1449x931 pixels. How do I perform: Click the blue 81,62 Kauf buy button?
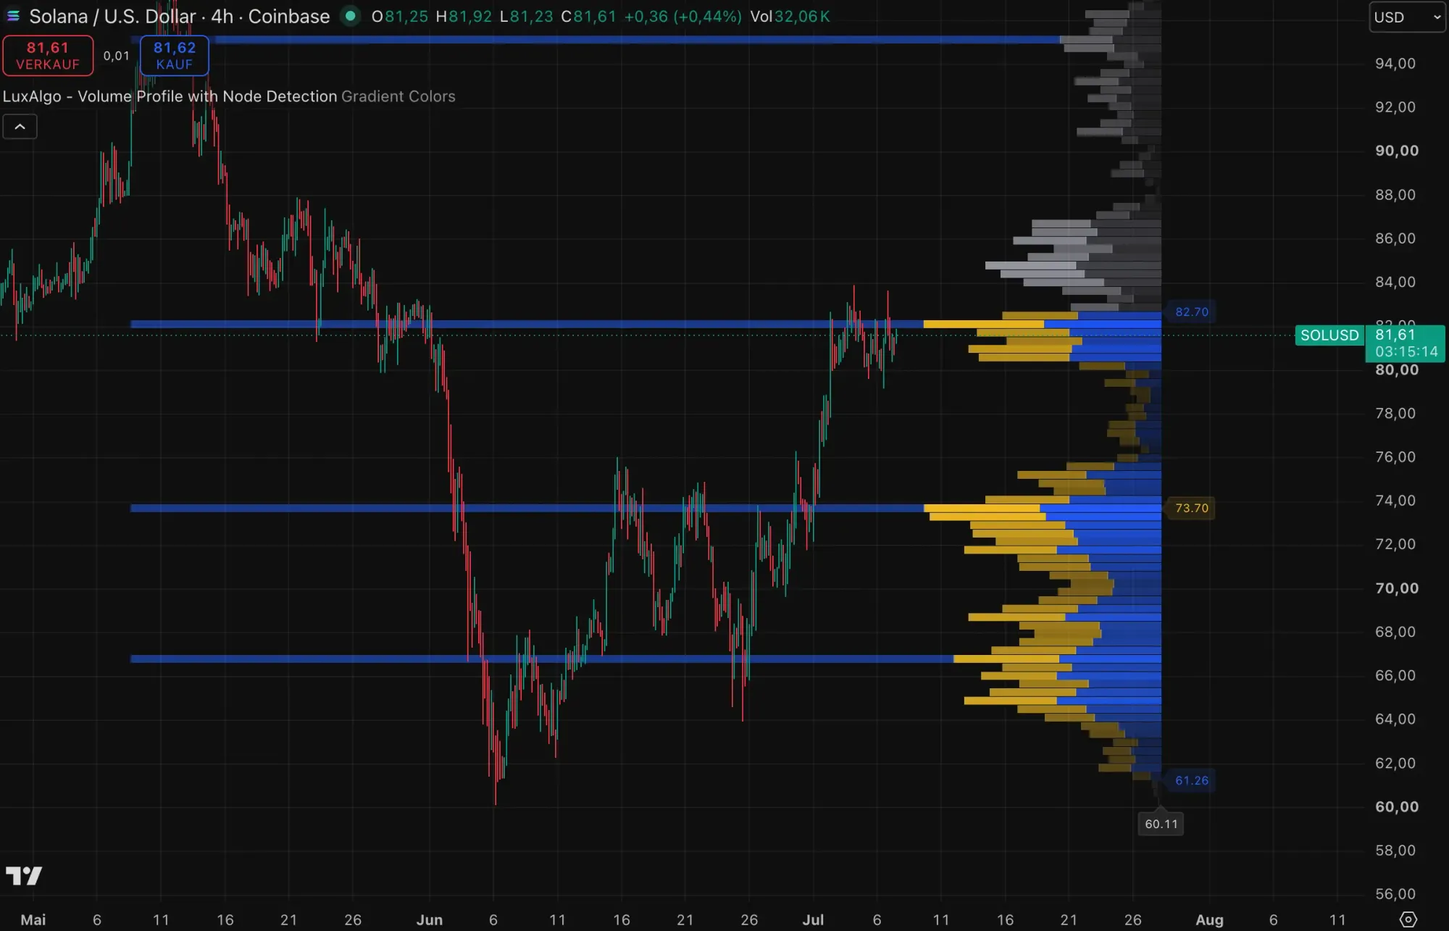(175, 56)
